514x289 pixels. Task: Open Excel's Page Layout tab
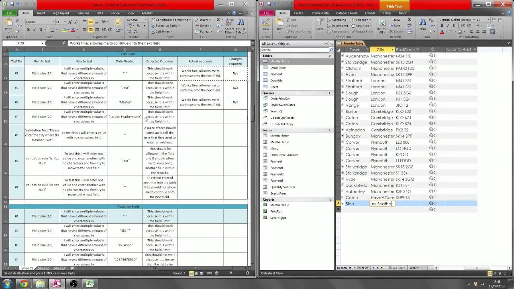point(61,13)
